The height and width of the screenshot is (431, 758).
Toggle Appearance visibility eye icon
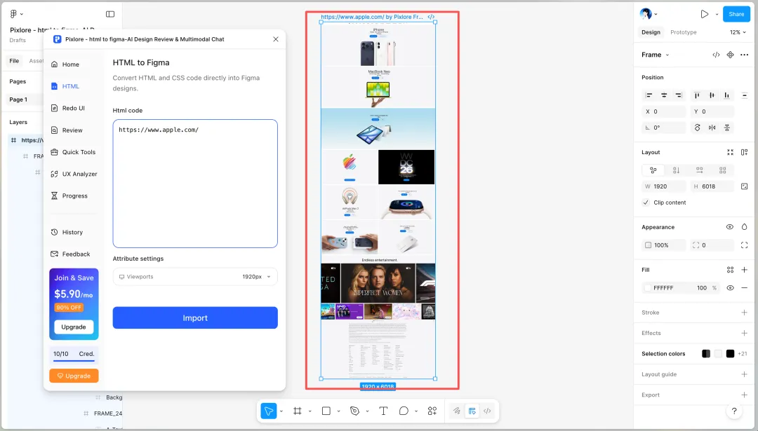730,227
